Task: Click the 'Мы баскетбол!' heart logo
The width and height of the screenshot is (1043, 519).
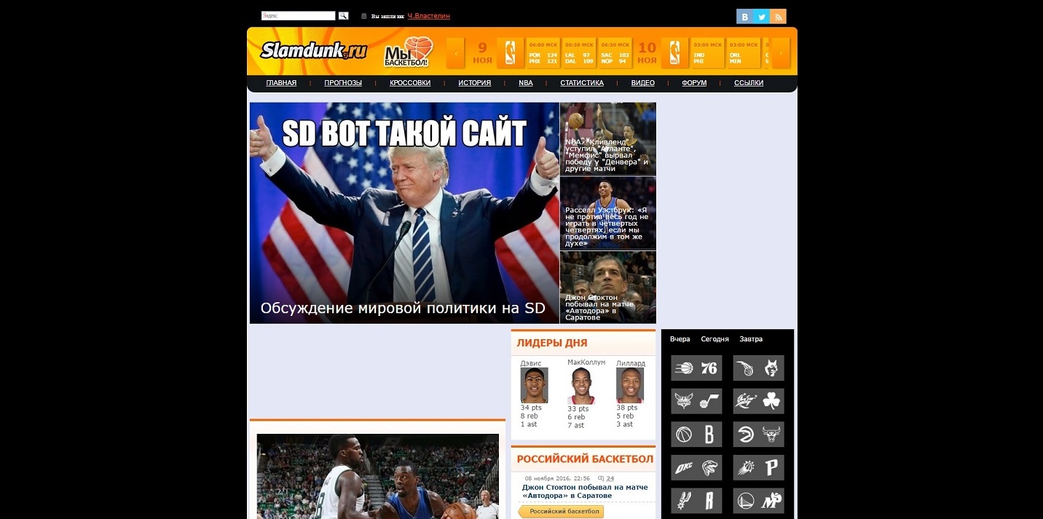Action: click(x=408, y=52)
